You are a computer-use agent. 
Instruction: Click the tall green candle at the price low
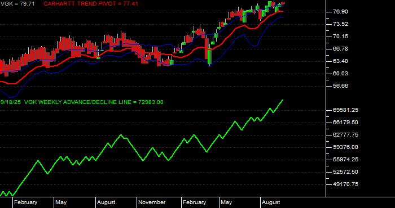(210, 56)
